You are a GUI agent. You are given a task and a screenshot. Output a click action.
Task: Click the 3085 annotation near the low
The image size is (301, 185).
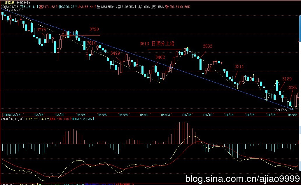pos(292,87)
